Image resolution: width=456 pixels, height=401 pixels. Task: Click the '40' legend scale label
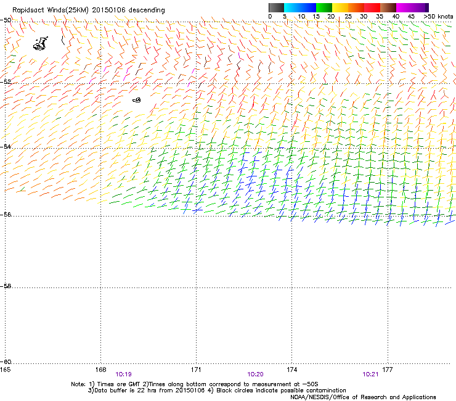tap(396, 17)
